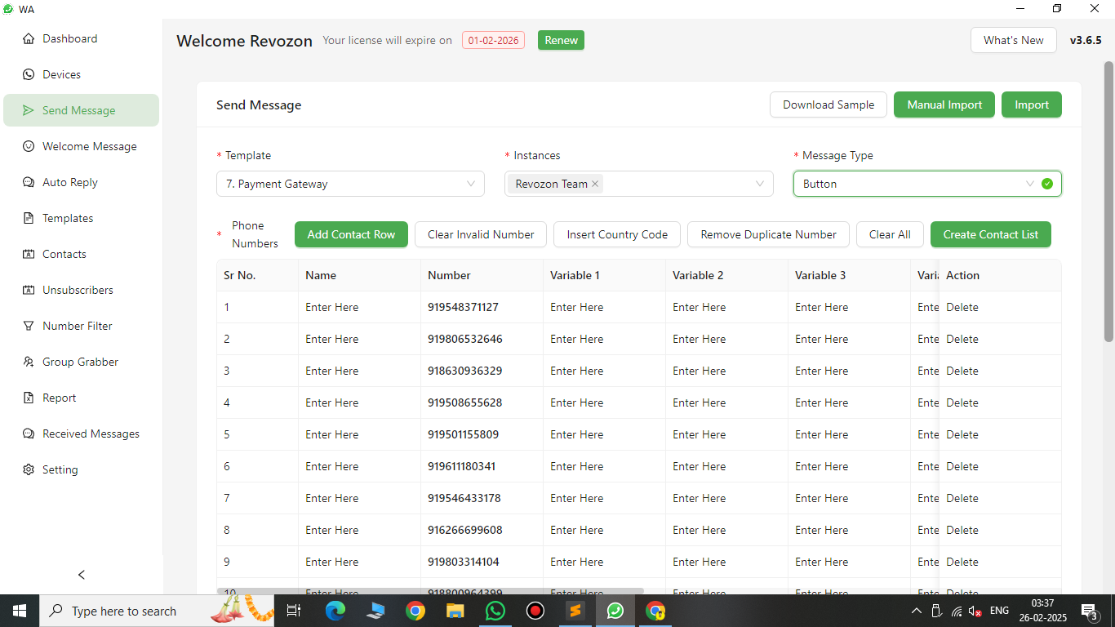1115x627 pixels.
Task: Open Microsoft Edge from the taskbar
Action: pyautogui.click(x=335, y=611)
